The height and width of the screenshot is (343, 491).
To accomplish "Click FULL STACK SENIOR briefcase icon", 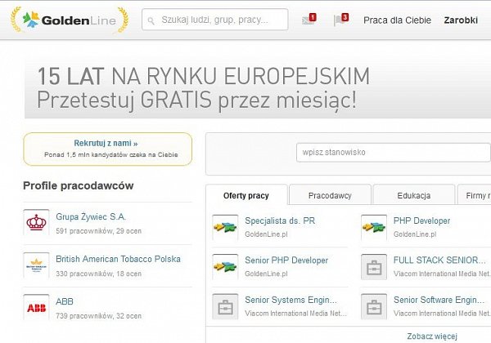I will coord(374,267).
